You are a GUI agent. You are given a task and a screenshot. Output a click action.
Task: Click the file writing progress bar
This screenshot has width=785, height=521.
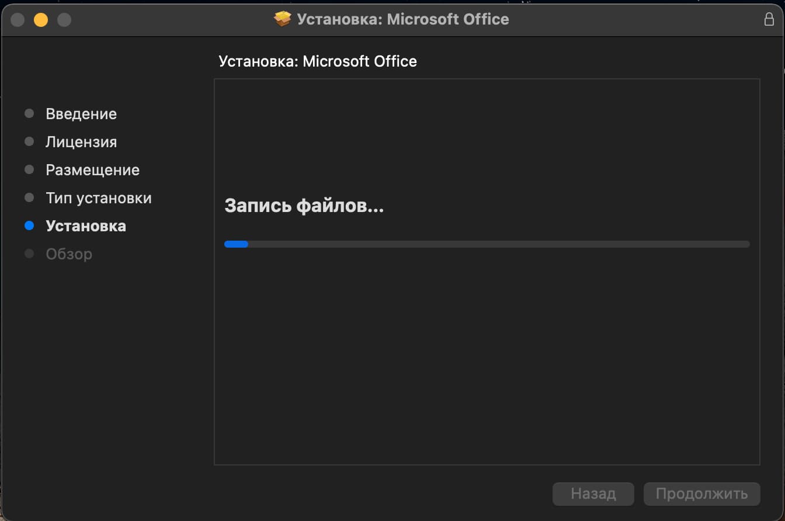click(487, 244)
